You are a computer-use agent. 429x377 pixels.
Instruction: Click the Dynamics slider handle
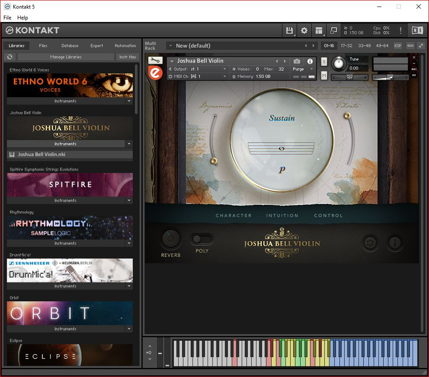(x=214, y=161)
